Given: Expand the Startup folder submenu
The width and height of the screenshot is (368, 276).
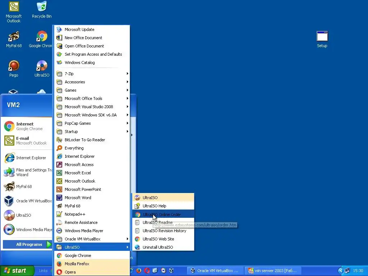Looking at the screenshot, I should [x=92, y=132].
